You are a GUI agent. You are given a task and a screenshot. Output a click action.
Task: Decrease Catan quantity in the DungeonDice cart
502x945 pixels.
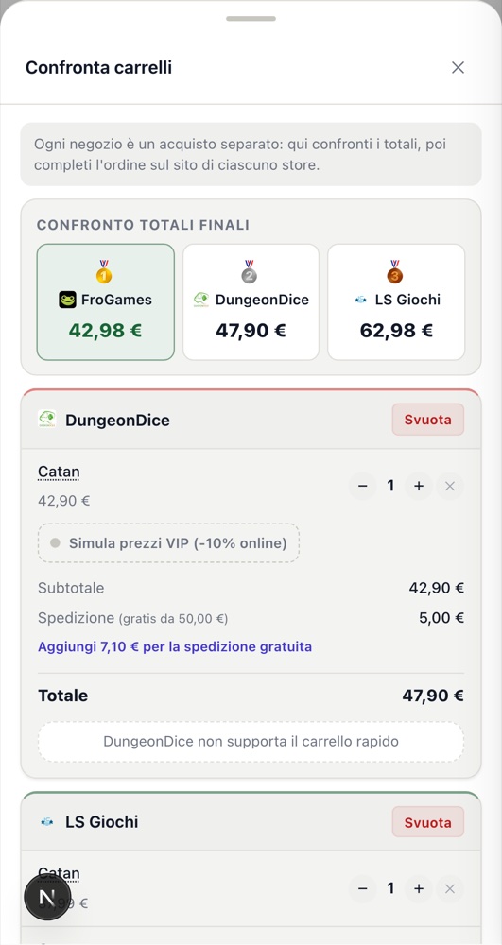(x=363, y=486)
